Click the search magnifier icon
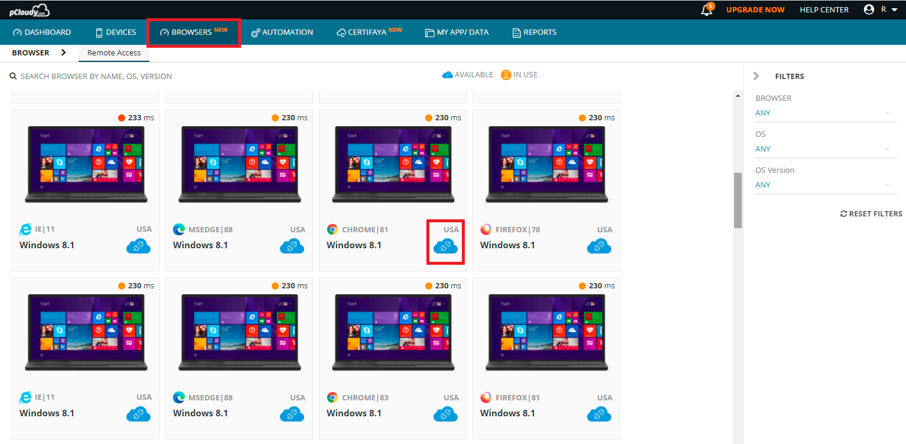Screen dimensions: 906x444 pyautogui.click(x=13, y=77)
